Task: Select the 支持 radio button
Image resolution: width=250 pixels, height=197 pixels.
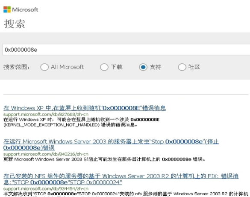Action: pos(143,67)
